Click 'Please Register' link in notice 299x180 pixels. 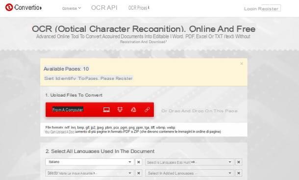[116, 78]
